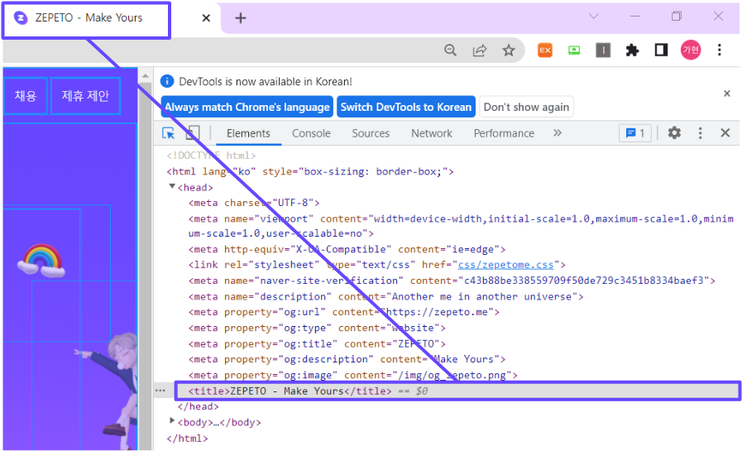The width and height of the screenshot is (742, 451).
Task: Open the css/zepetome.css link
Action: coord(506,265)
